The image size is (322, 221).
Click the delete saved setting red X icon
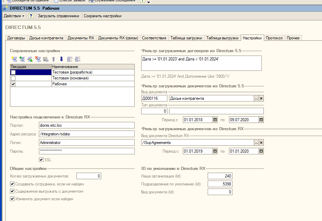[x=38, y=59]
